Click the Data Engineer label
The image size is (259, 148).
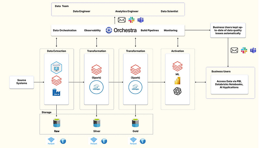(x=82, y=11)
